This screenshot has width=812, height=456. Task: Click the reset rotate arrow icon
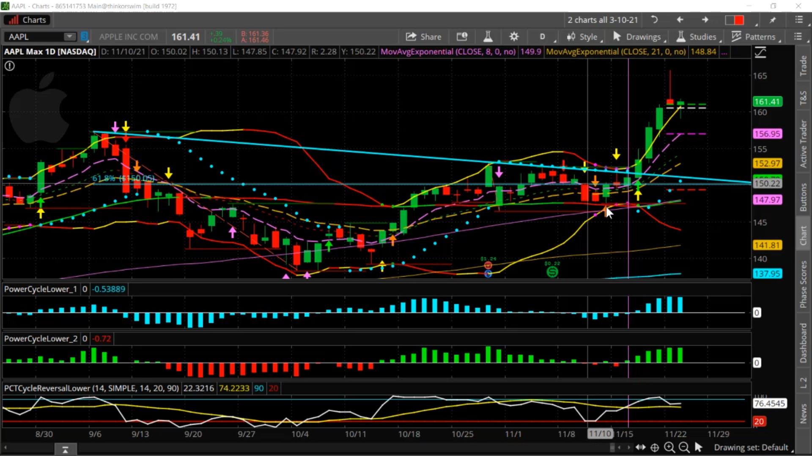tap(654, 20)
